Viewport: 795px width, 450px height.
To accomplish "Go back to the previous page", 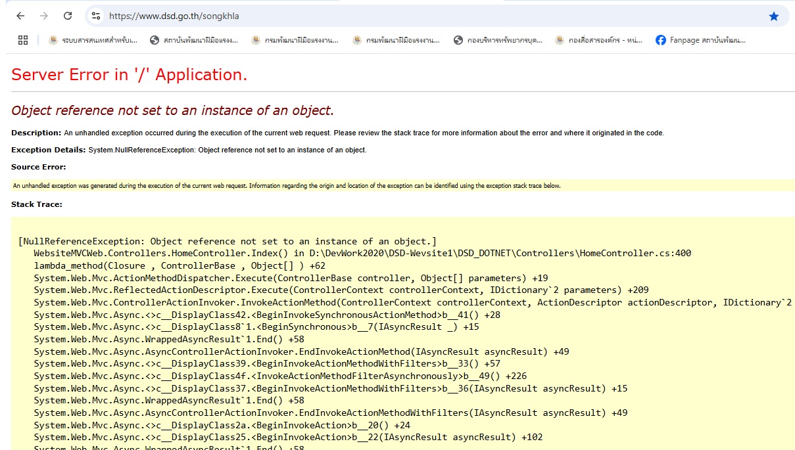I will coord(20,16).
